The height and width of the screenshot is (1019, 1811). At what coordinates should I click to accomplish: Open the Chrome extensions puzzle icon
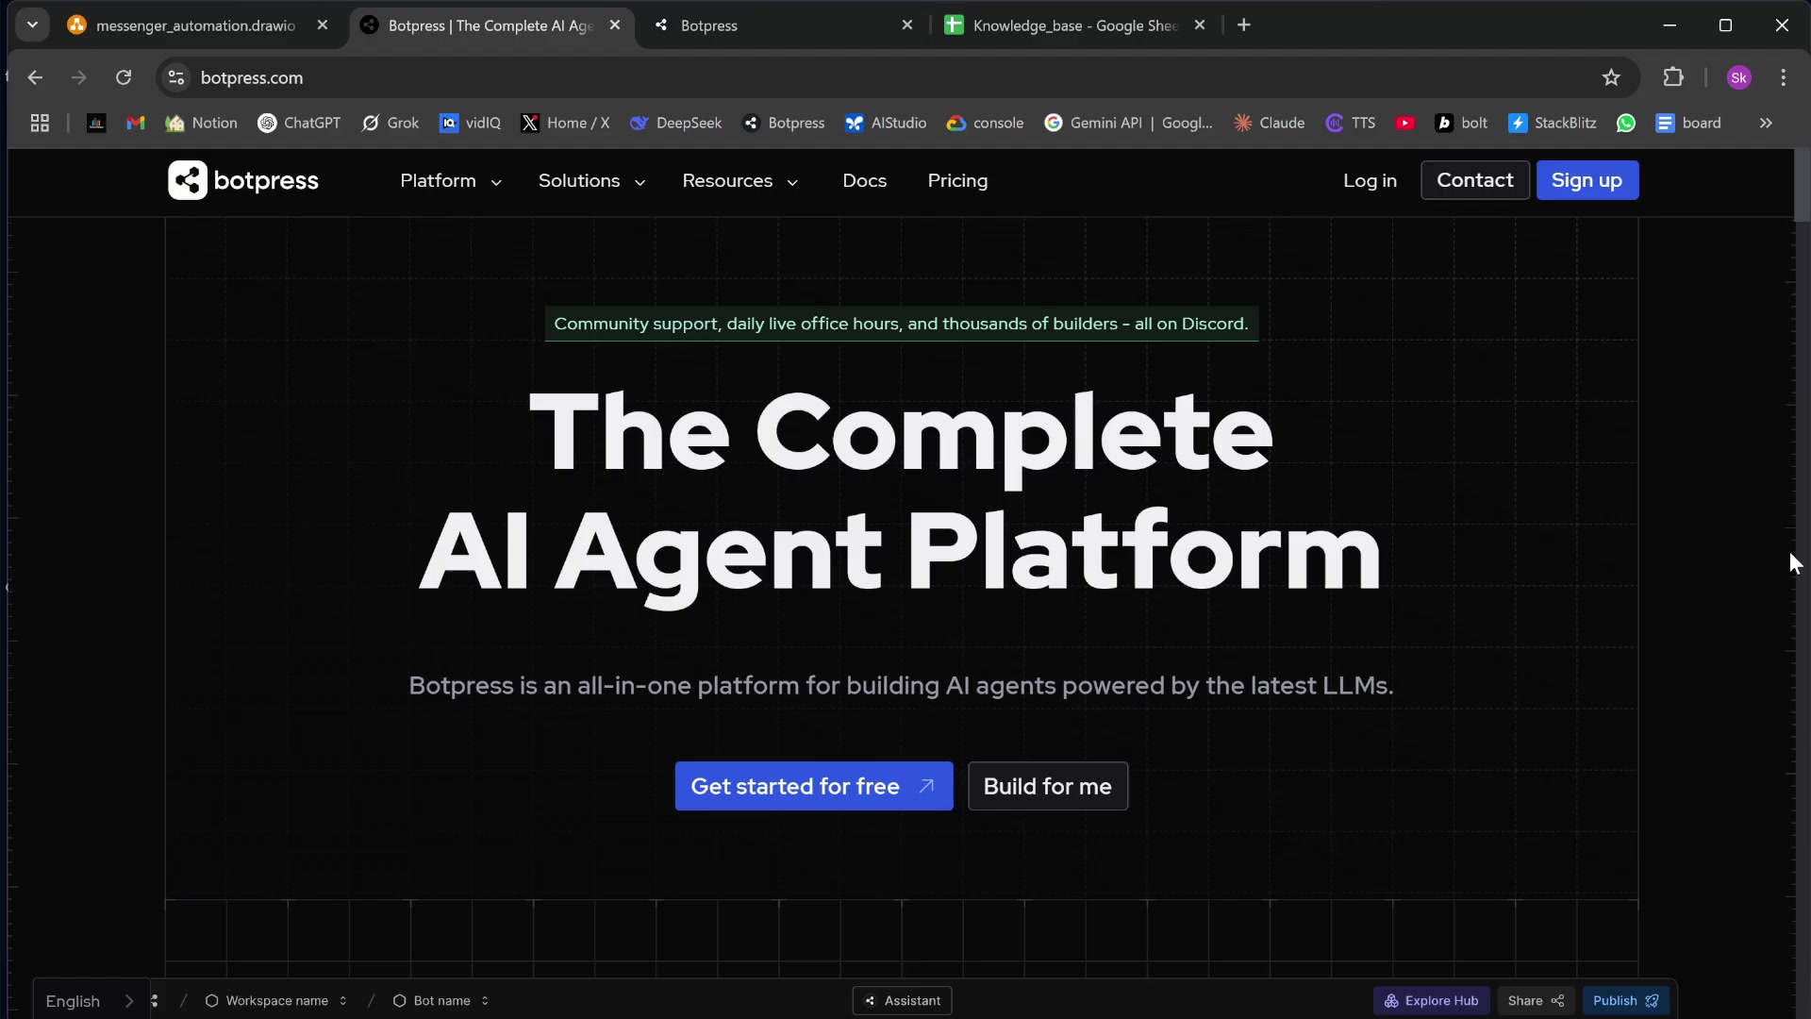(x=1673, y=77)
